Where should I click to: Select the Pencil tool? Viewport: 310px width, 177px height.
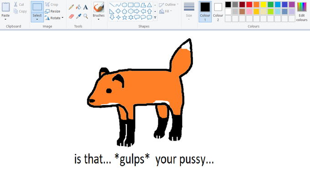pos(71,7)
